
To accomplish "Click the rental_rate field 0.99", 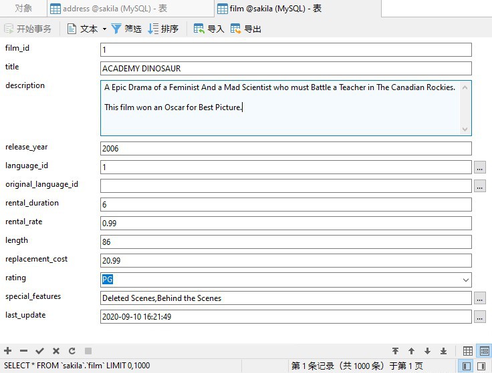I will [286, 224].
